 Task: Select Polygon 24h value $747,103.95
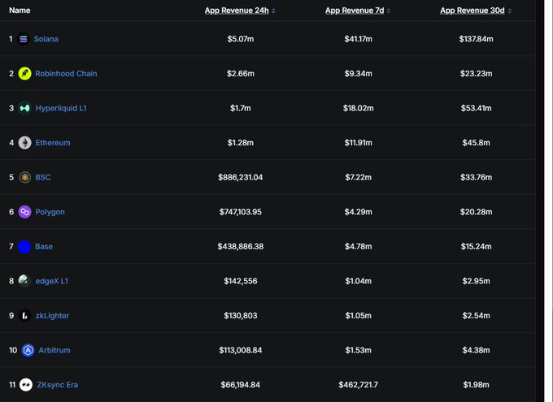point(241,212)
